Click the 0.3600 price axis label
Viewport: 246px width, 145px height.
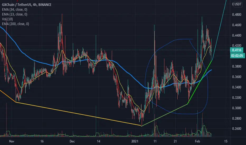pos(236,77)
